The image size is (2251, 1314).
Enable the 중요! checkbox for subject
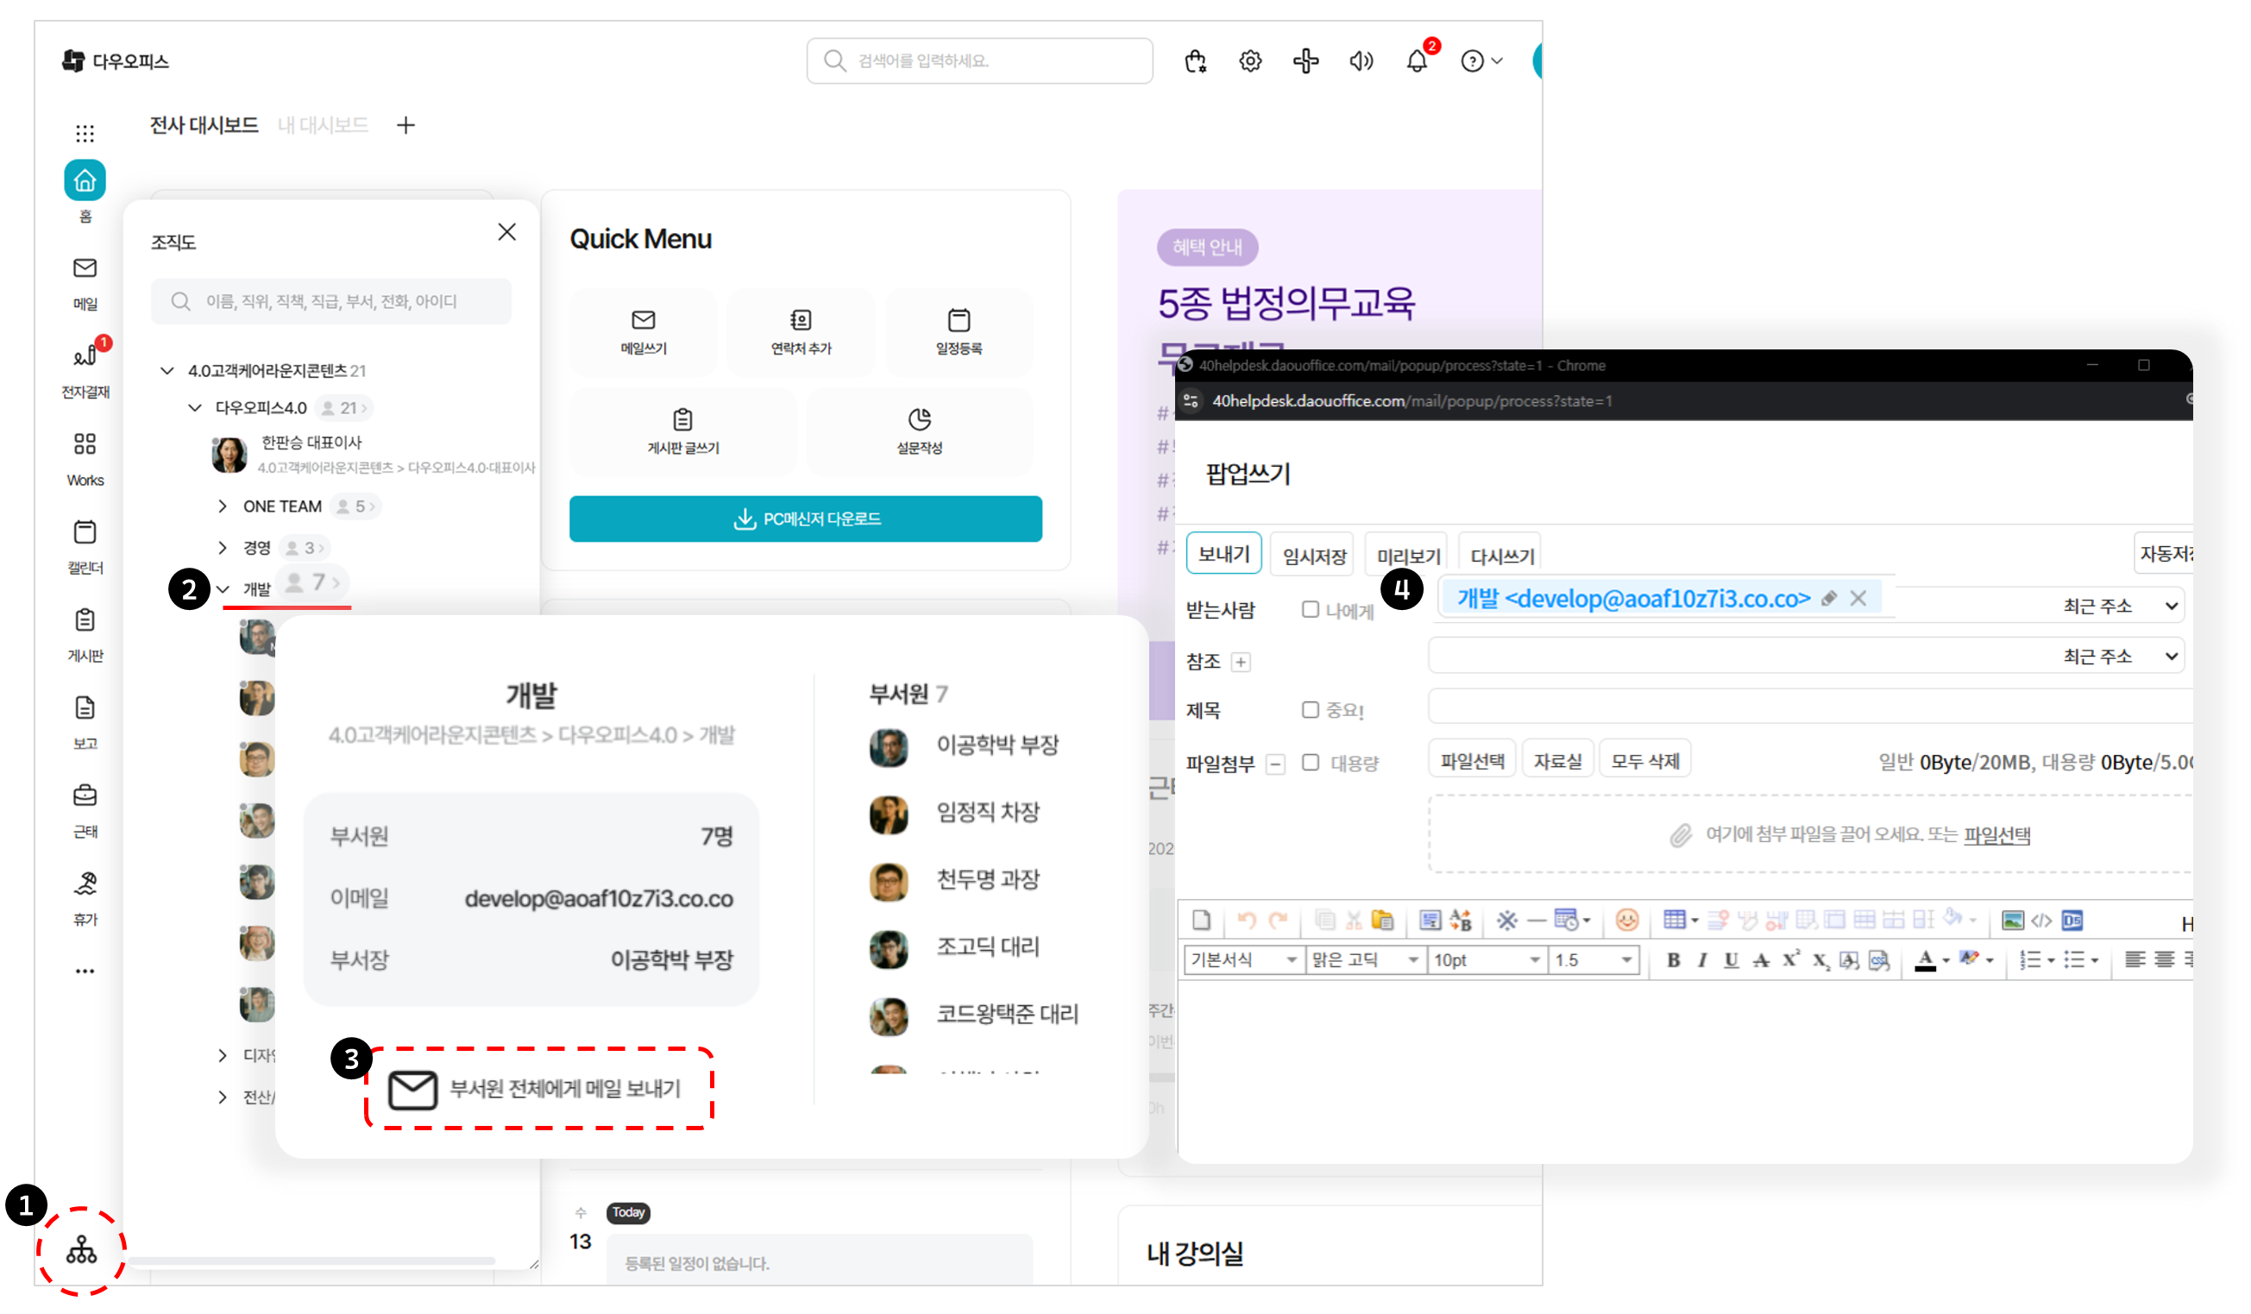click(1311, 710)
